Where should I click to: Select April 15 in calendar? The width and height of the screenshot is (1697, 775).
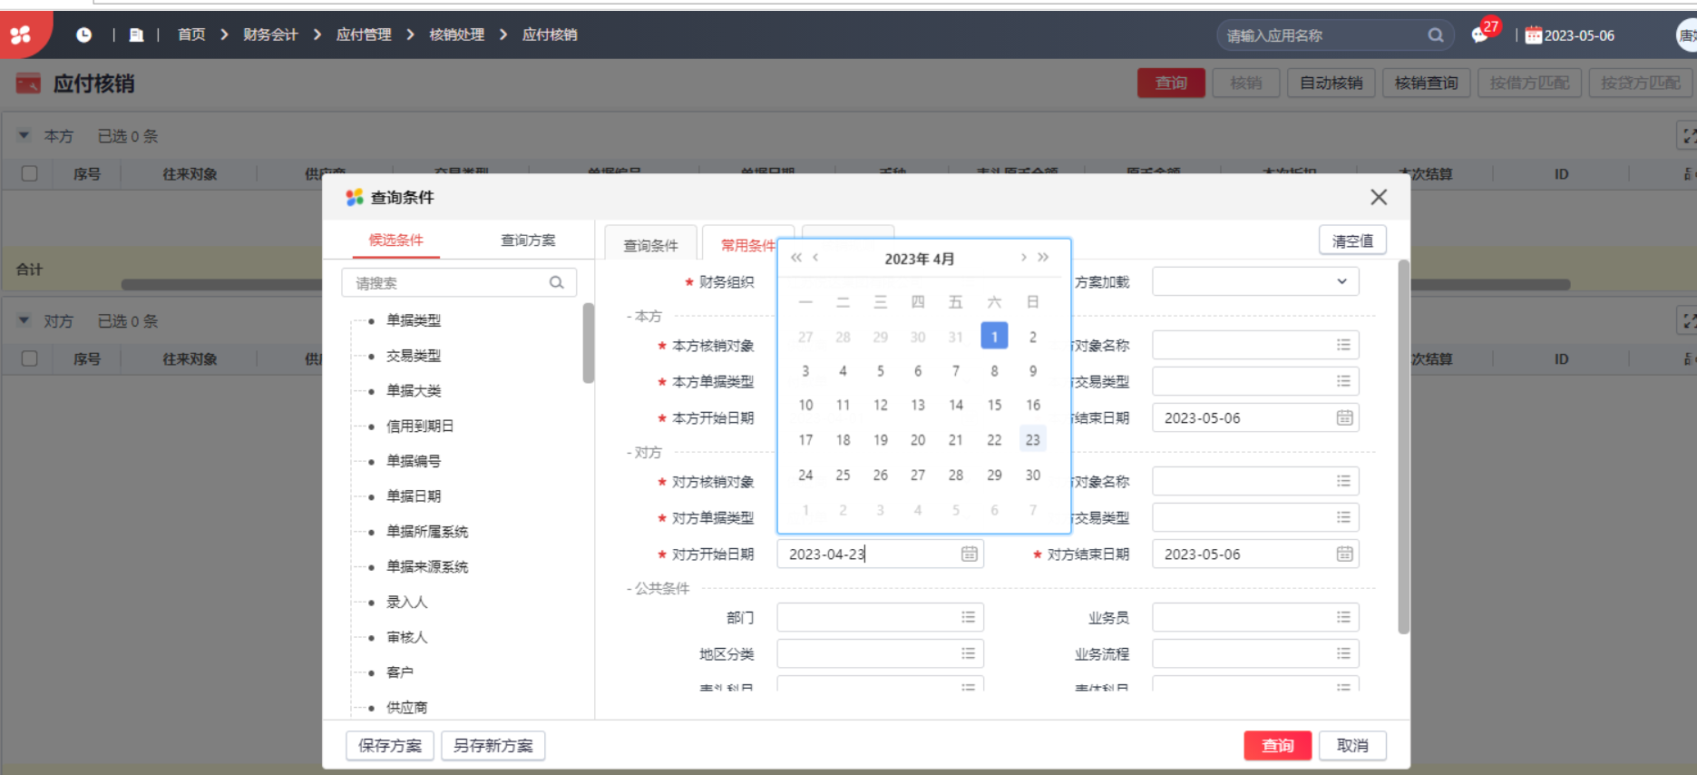[994, 405]
